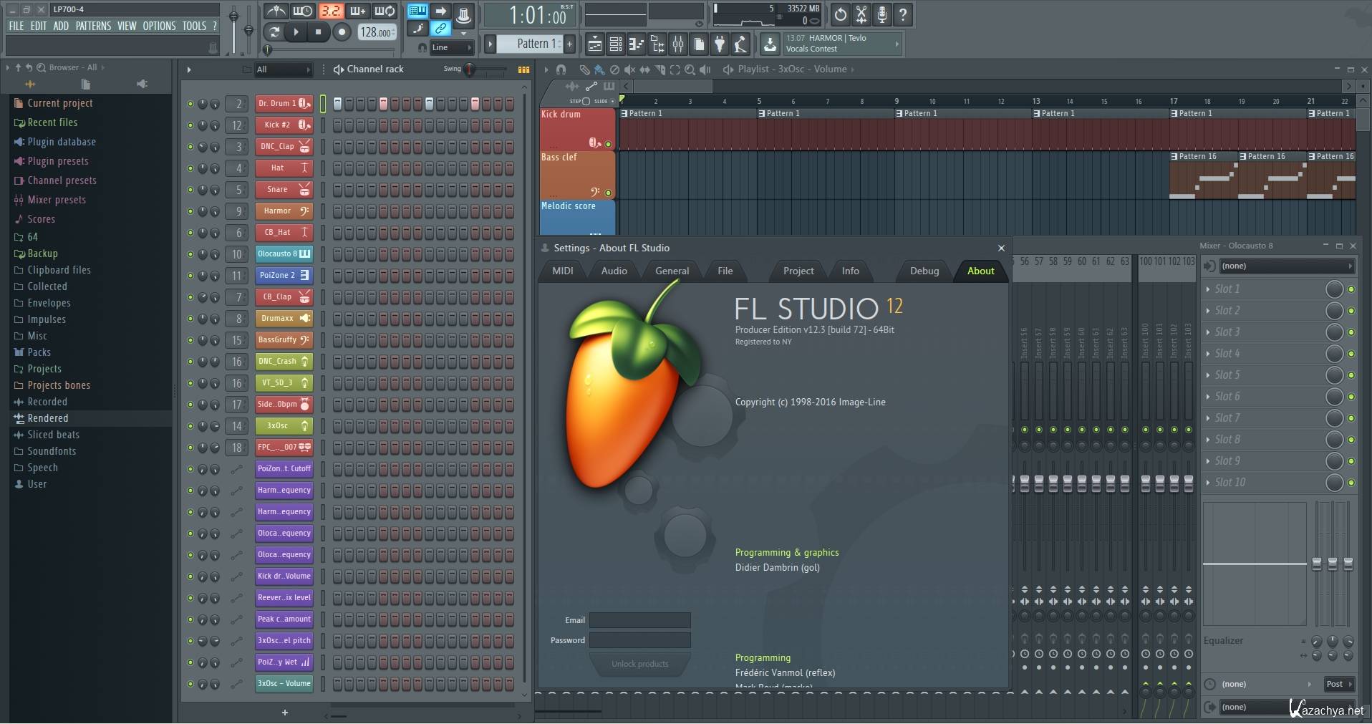Open the PATTERNS menu
This screenshot has width=1372, height=724.
pos(93,26)
